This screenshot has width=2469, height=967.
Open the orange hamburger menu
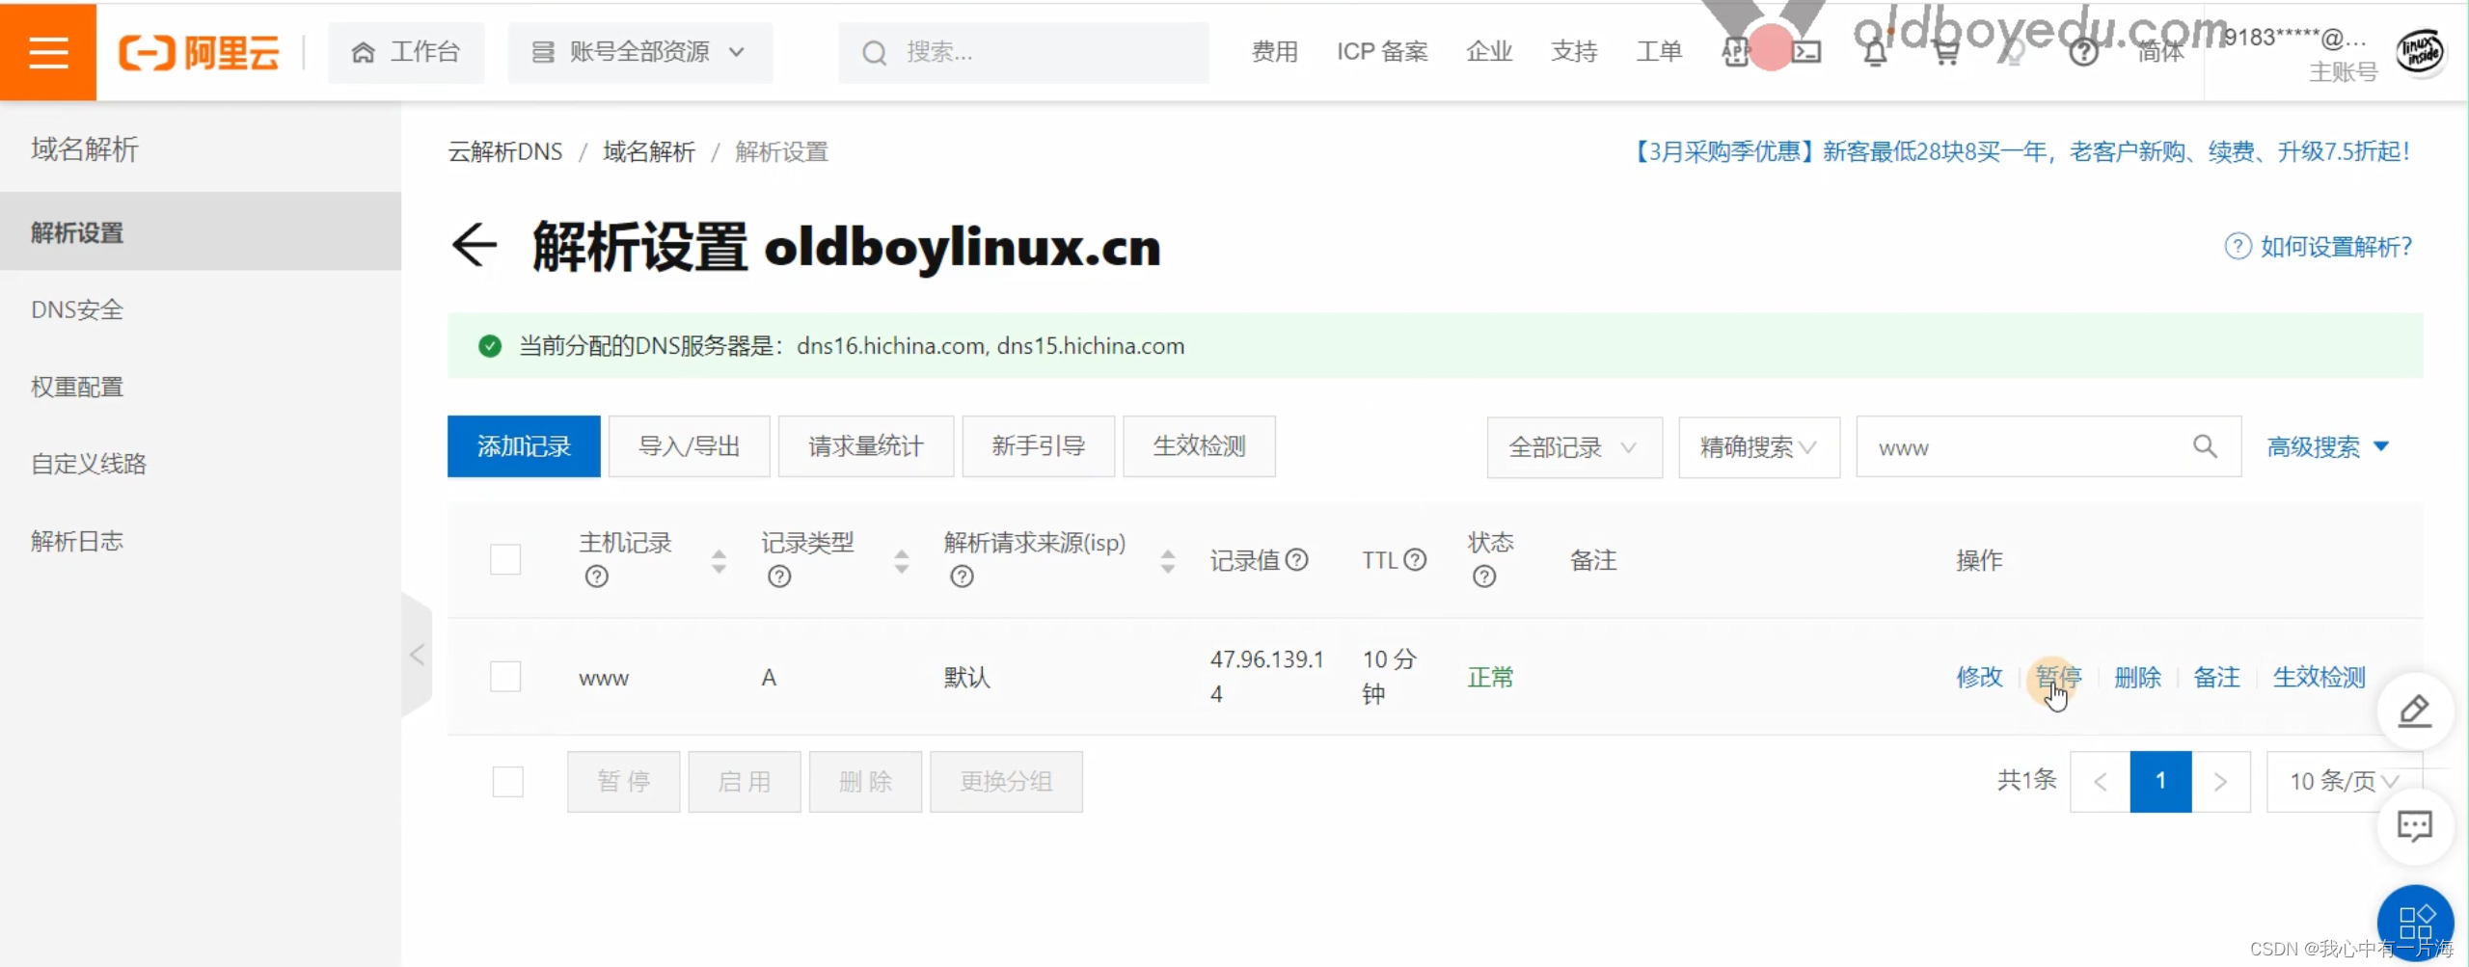coord(48,51)
